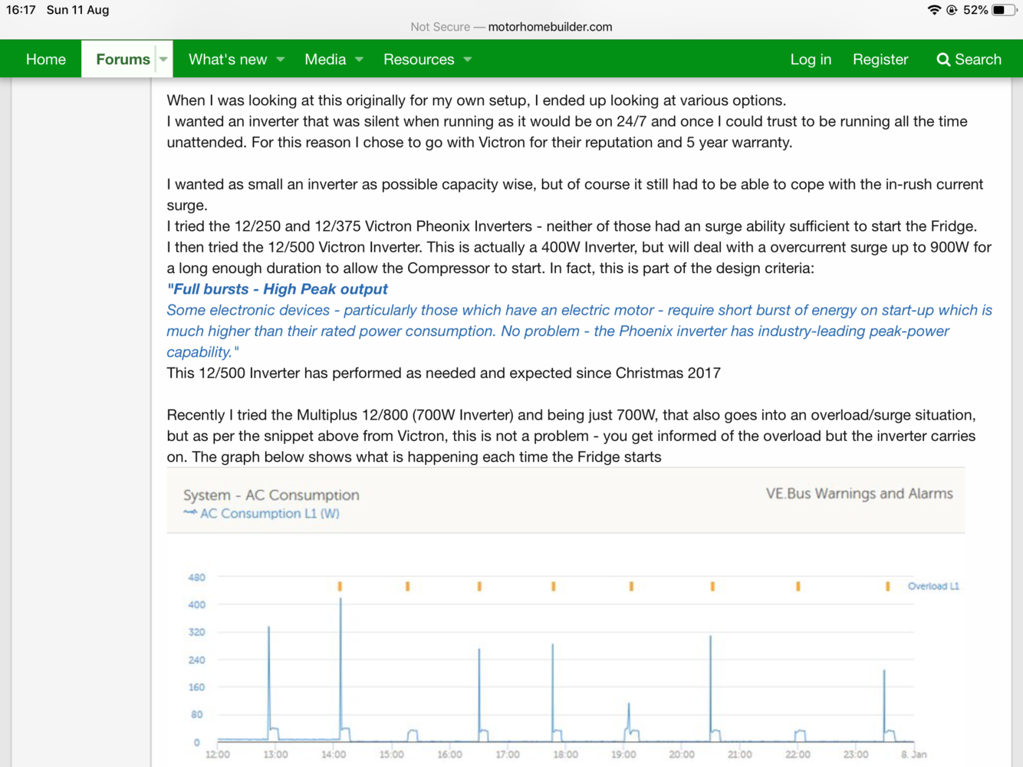Viewport: 1023px width, 767px height.
Task: Click the AC Consumption L1 (W) legend
Action: [x=262, y=513]
